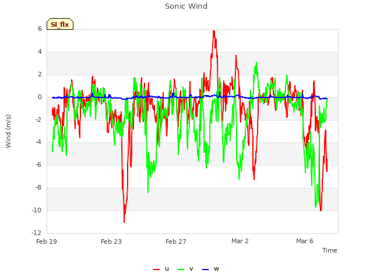Click the green v peak near 3 m/s
This screenshot has width=373, height=280.
(x=256, y=62)
